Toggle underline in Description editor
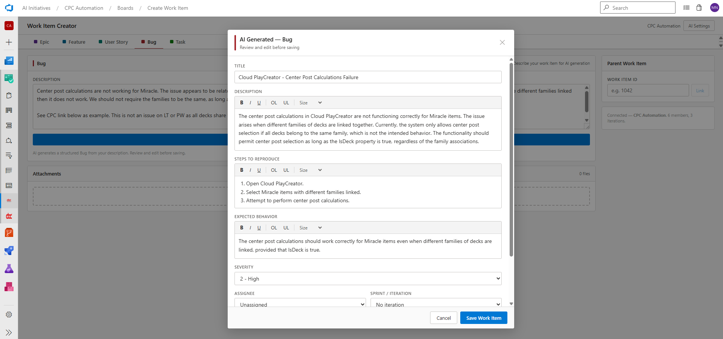Viewport: 723px width, 339px height. (259, 103)
